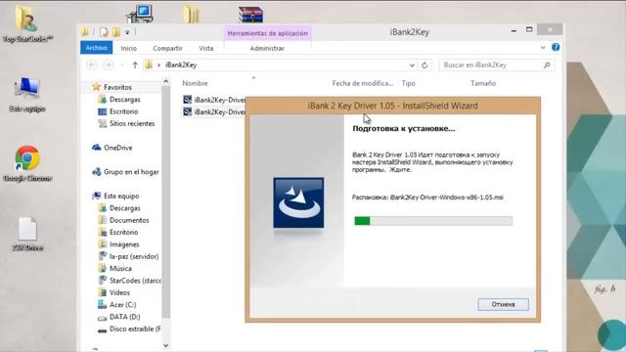Sort files by Nombre column
Screen dimensions: 626x352
(195, 83)
